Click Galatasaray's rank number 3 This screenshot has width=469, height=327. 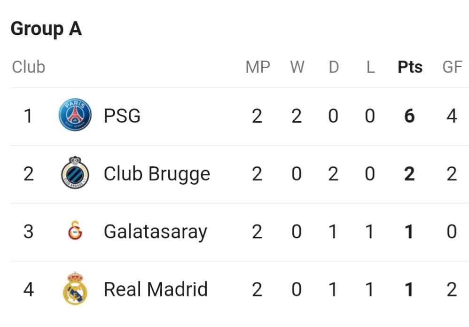(x=28, y=232)
